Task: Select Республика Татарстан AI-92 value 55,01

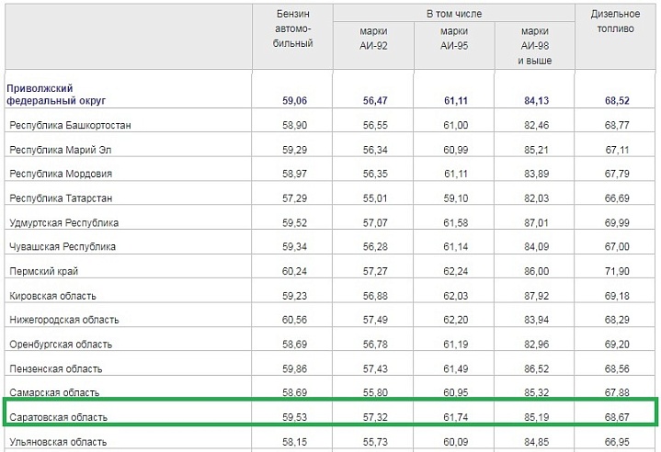Action: click(373, 198)
